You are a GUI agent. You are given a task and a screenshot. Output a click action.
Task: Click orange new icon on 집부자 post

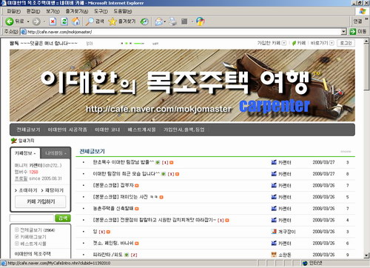point(137,186)
